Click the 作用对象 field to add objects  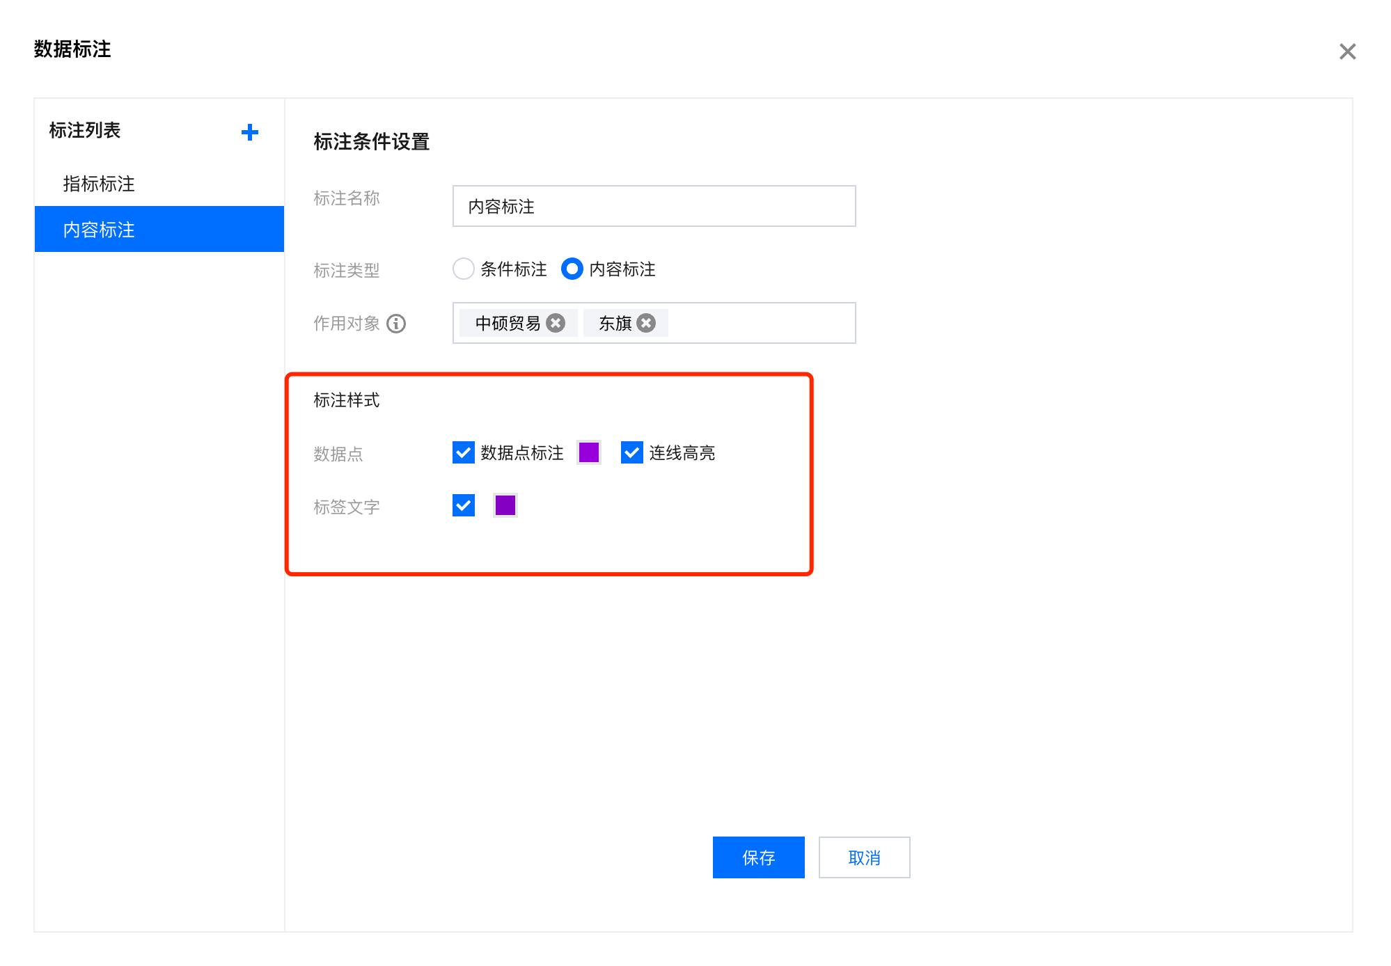[766, 322]
